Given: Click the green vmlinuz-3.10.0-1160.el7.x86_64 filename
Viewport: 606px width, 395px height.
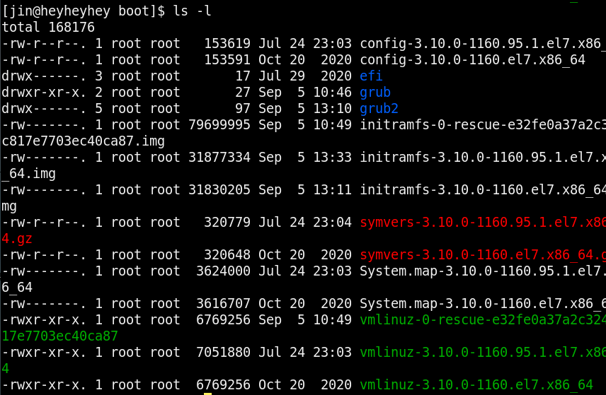Looking at the screenshot, I should pyautogui.click(x=476, y=384).
